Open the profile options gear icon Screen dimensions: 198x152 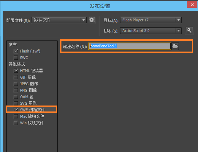pyautogui.click(x=92, y=20)
